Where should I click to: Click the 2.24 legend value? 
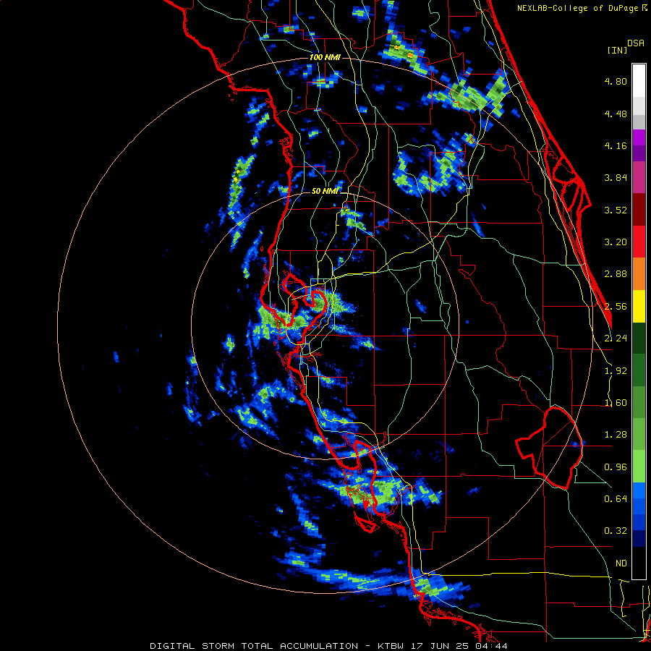point(616,339)
